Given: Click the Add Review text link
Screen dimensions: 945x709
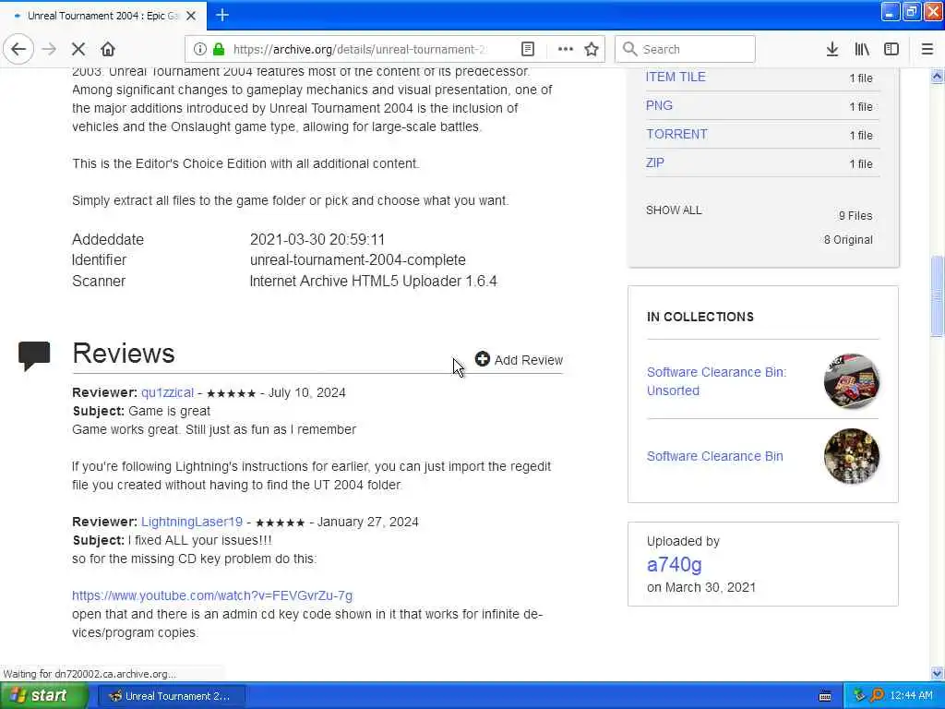Looking at the screenshot, I should tap(529, 360).
